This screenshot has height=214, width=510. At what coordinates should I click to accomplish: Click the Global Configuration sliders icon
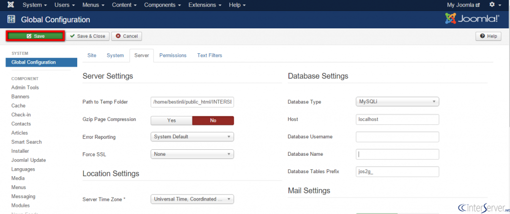coord(11,19)
